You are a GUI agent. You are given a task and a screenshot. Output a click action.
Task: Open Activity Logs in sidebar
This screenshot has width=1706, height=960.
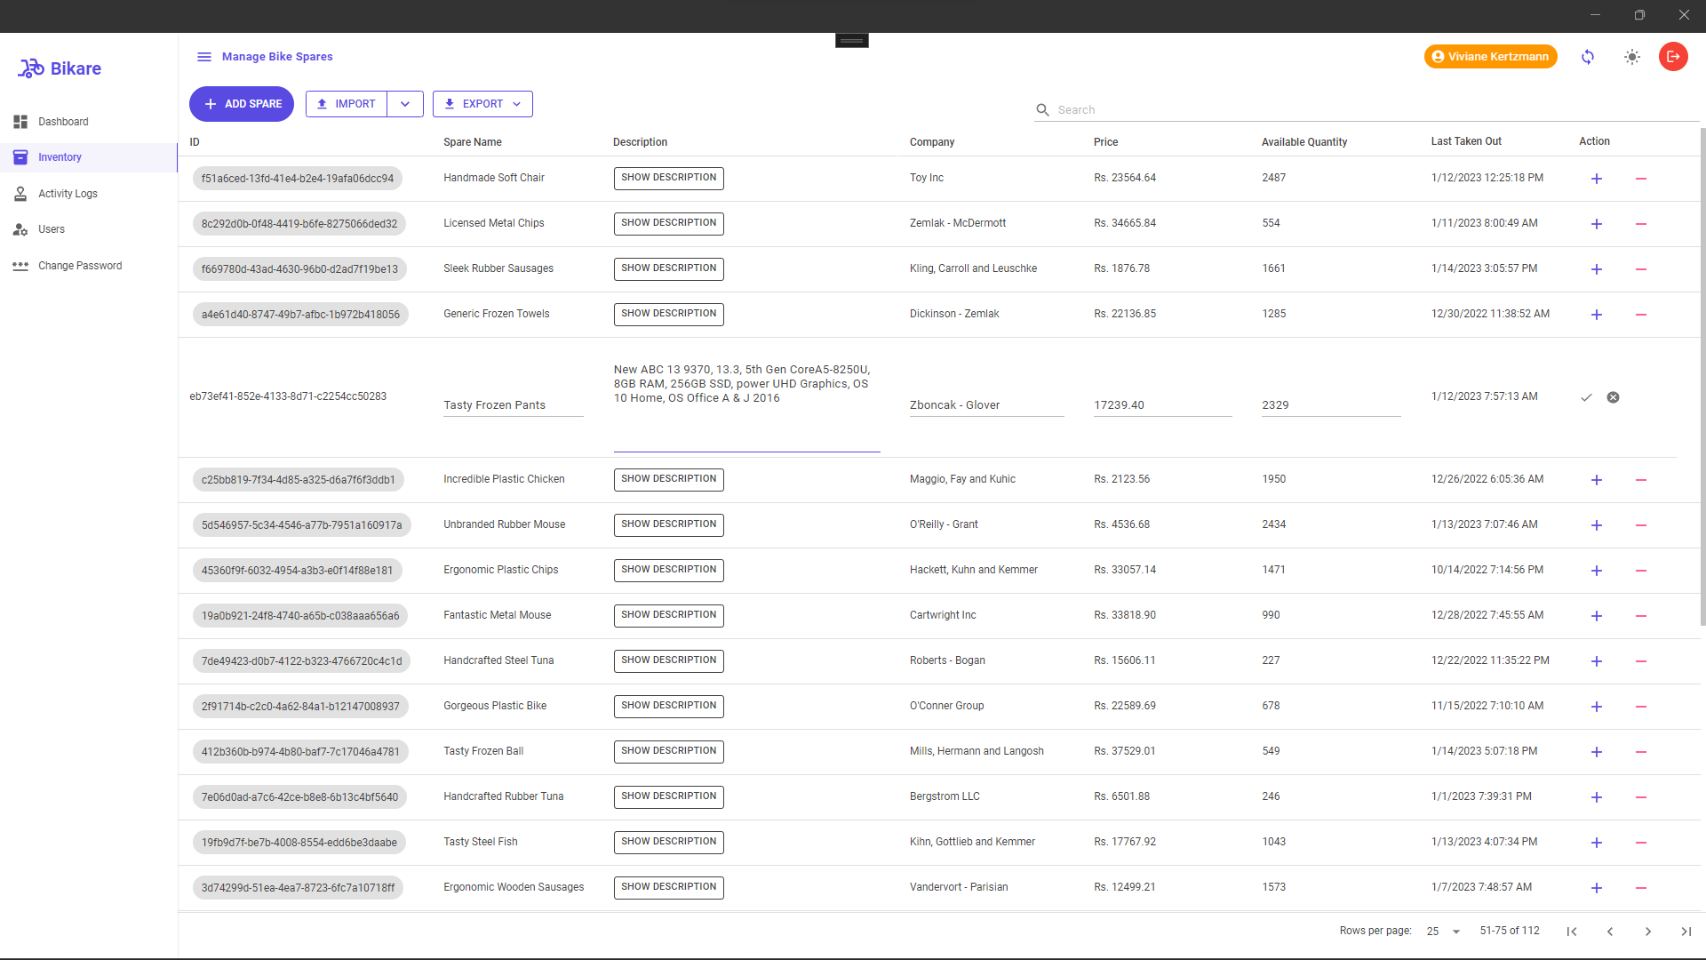[x=68, y=194]
